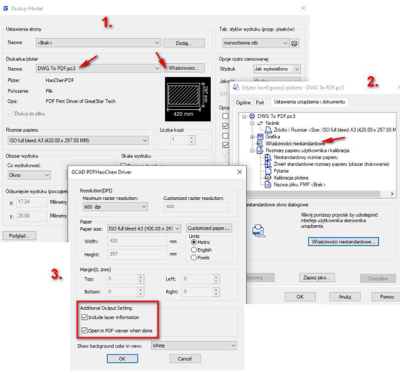Image resolution: width=400 pixels, height=371 pixels.
Task: Click the DWG To PDF.pc3 printer tree icon
Action: tap(253, 116)
